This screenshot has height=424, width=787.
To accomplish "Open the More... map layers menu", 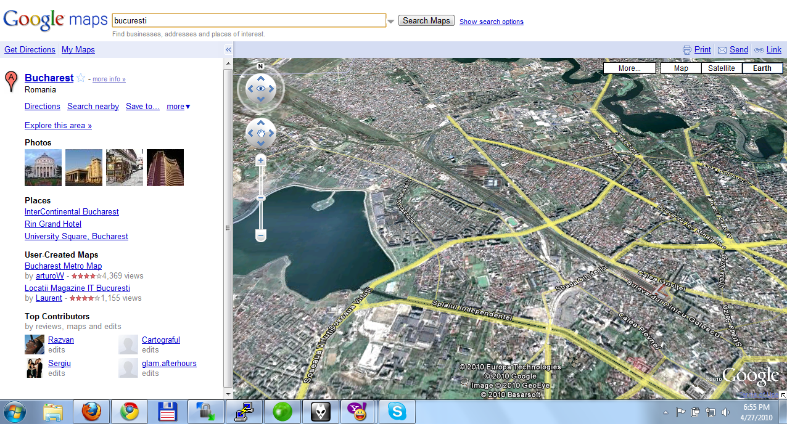I will pos(630,68).
